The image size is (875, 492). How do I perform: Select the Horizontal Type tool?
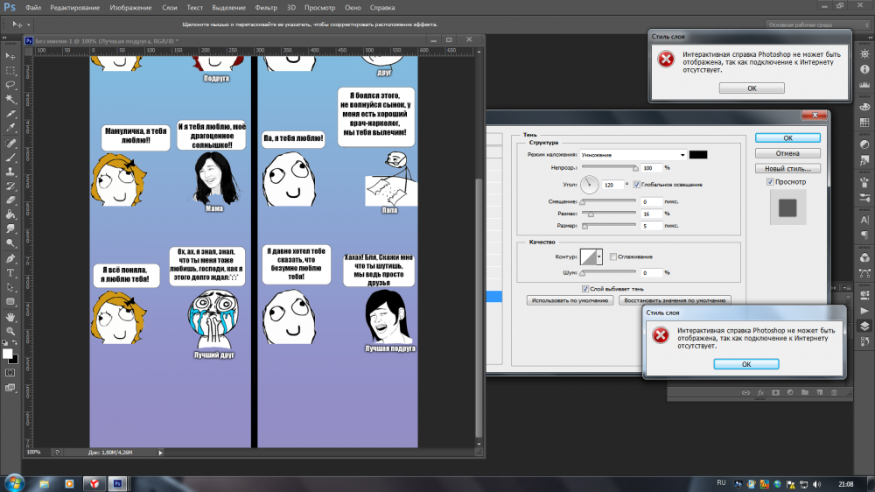coord(10,273)
